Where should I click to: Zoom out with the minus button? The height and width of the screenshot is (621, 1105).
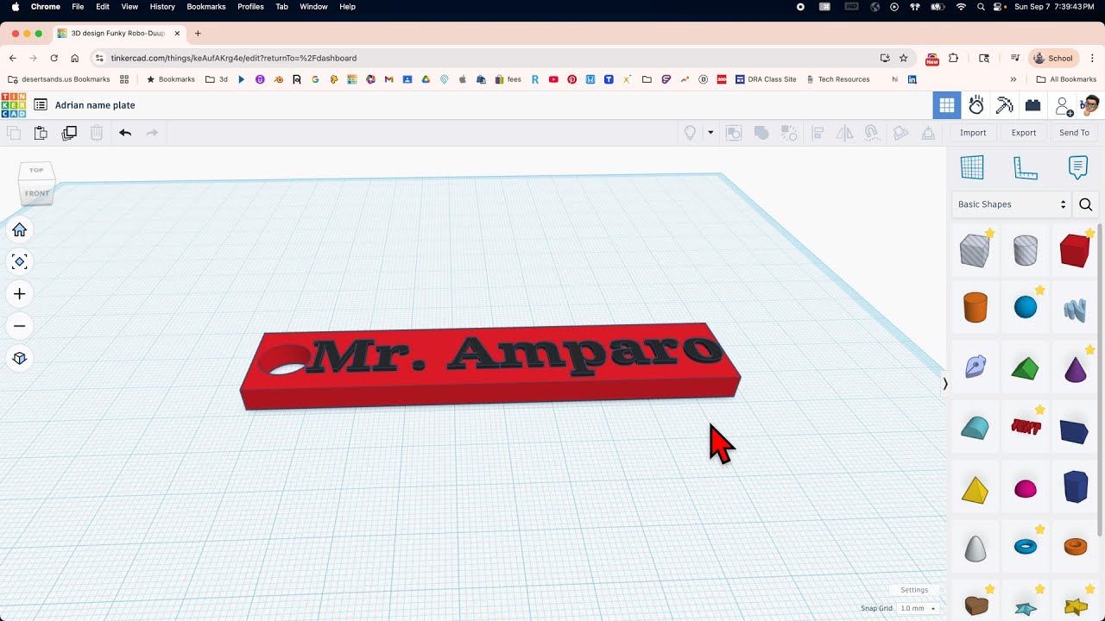pos(19,326)
